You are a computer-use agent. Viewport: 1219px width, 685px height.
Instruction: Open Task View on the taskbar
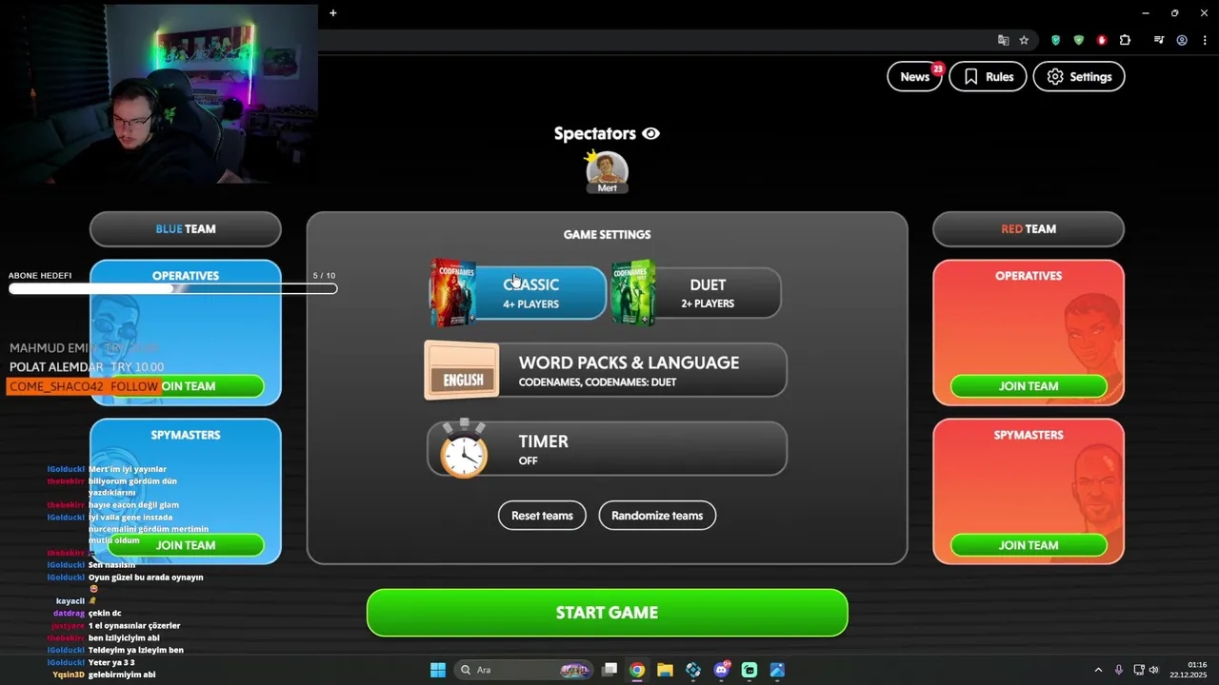click(x=609, y=670)
